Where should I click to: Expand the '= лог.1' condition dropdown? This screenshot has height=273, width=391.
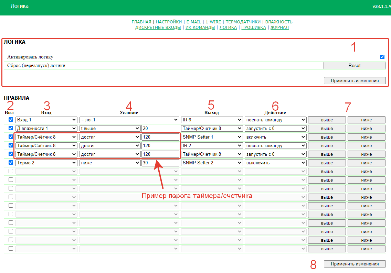click(x=129, y=120)
